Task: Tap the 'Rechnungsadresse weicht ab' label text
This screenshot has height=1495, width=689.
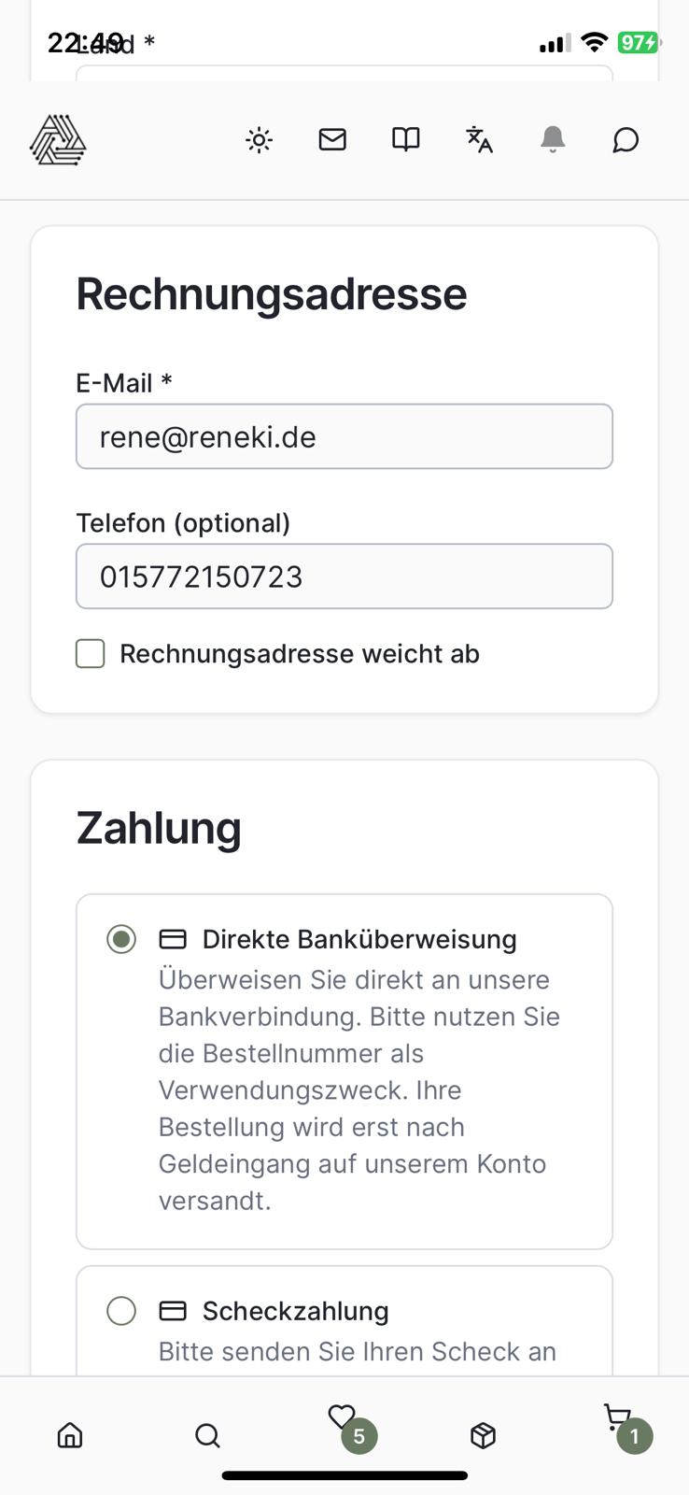Action: tap(299, 654)
